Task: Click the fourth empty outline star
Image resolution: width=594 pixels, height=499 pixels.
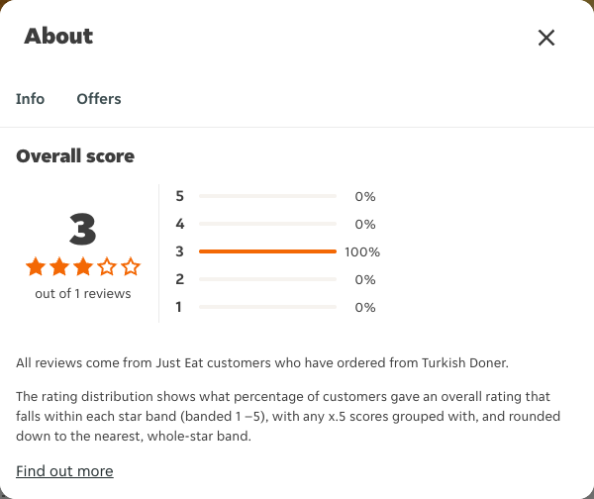Action: (x=107, y=266)
